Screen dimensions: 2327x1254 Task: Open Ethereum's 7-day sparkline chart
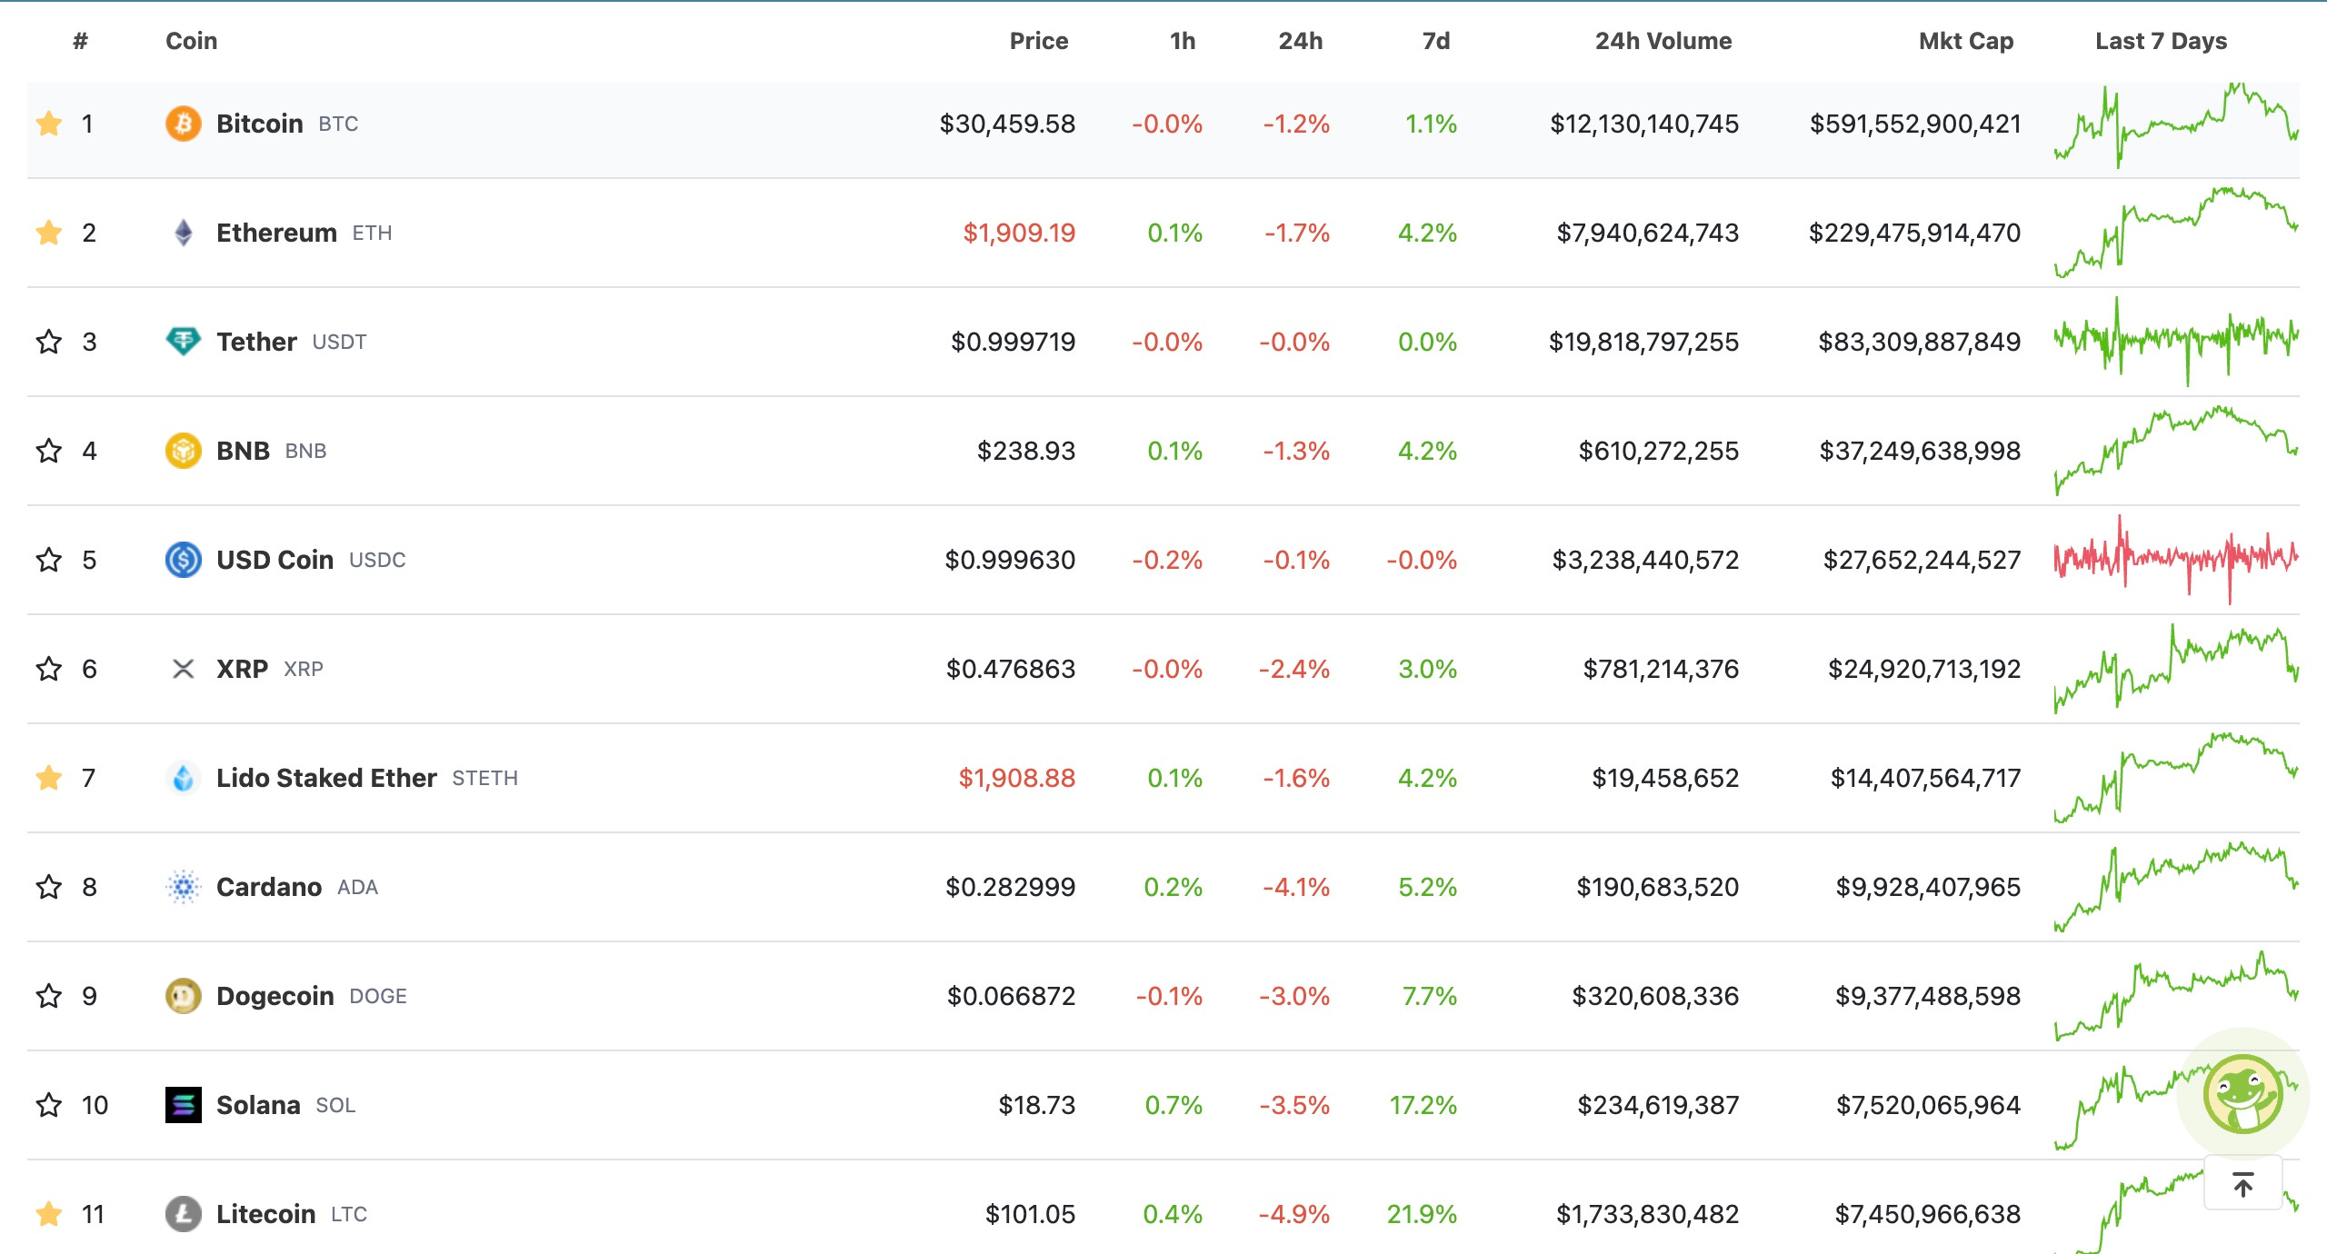[2176, 233]
